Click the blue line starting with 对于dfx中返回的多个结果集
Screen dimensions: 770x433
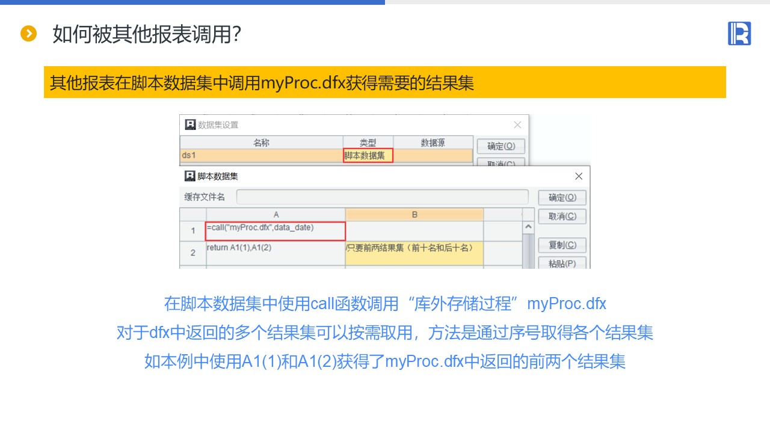(385, 333)
